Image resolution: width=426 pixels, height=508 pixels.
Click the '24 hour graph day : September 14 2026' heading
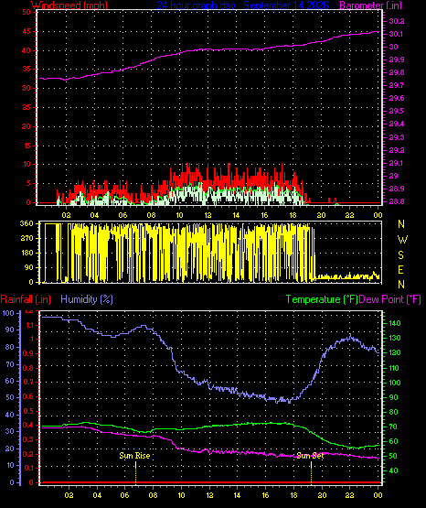242,5
